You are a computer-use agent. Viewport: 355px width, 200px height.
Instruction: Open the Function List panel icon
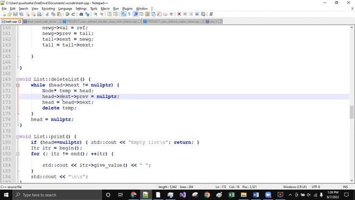[x=159, y=14]
